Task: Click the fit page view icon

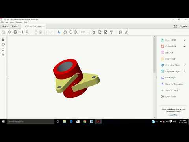Action: [100, 32]
